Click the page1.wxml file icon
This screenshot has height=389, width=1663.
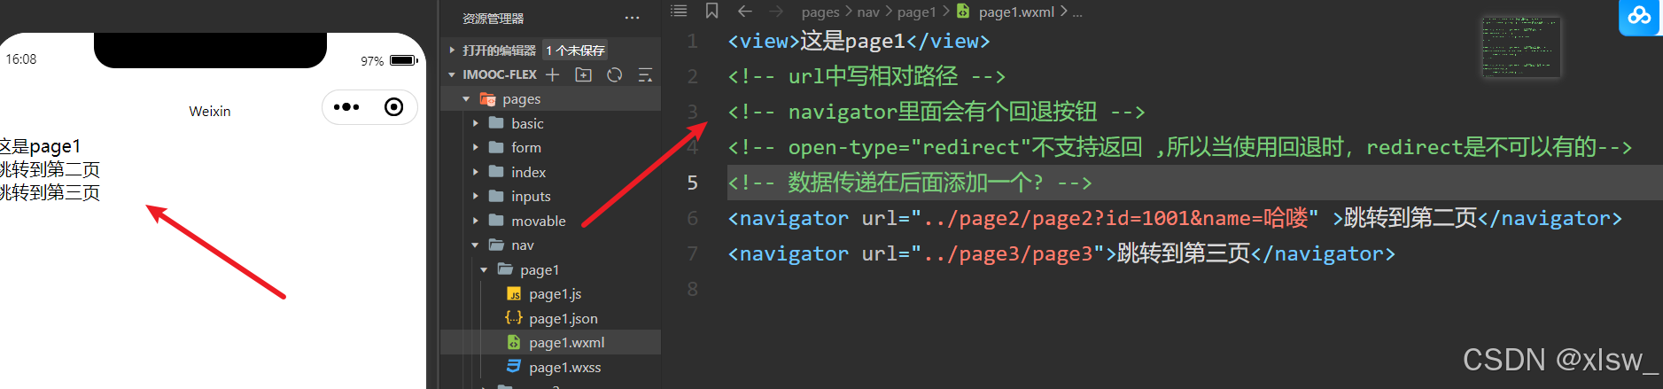[514, 342]
